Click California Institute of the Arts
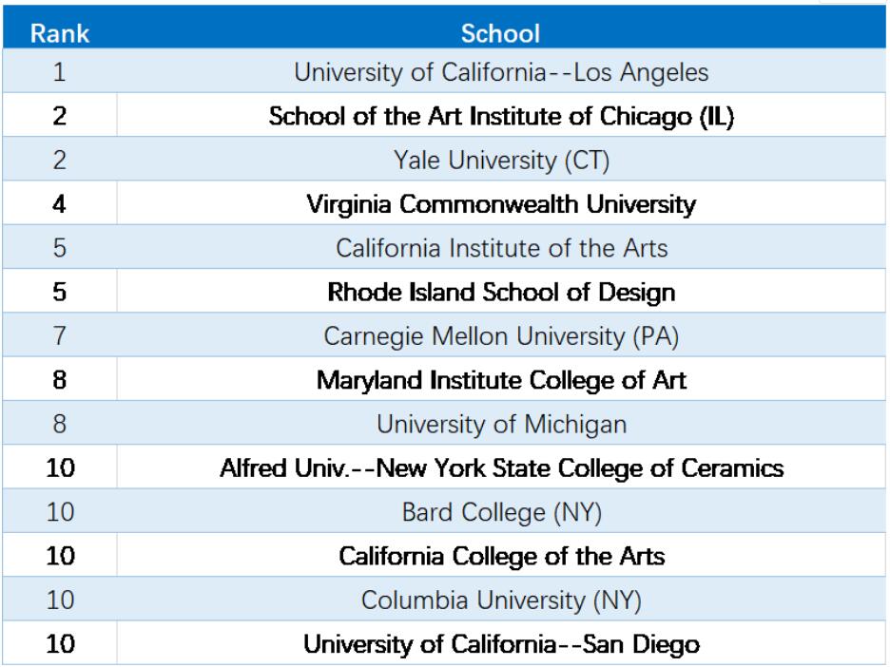 pos(500,247)
